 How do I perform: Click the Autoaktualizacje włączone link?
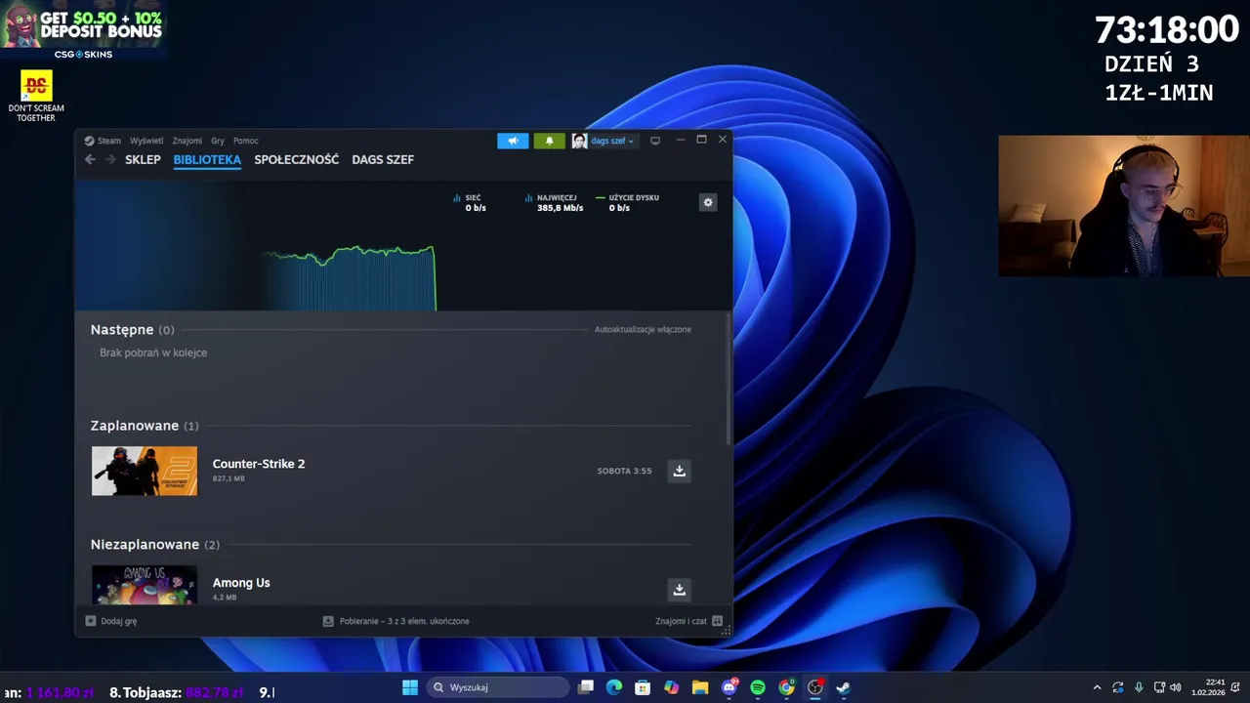coord(643,329)
